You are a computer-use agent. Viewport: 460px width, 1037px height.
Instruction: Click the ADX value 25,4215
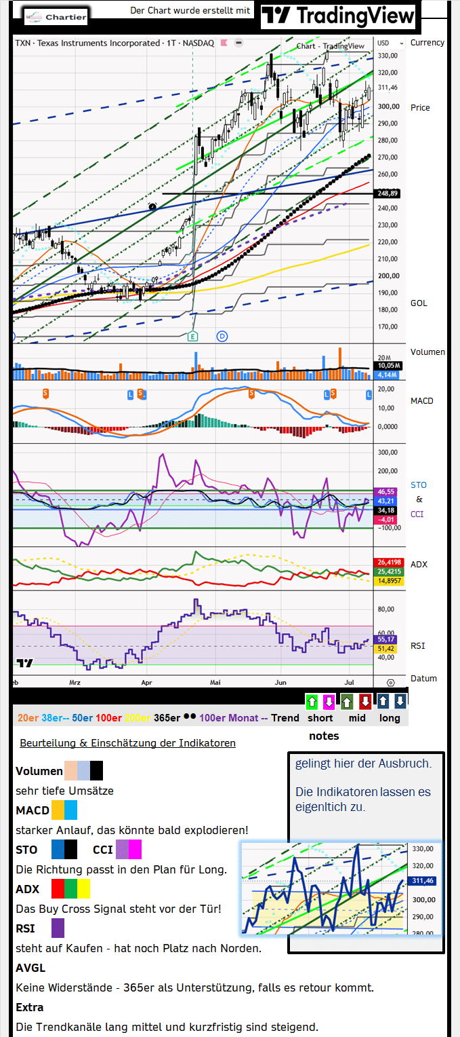point(390,571)
